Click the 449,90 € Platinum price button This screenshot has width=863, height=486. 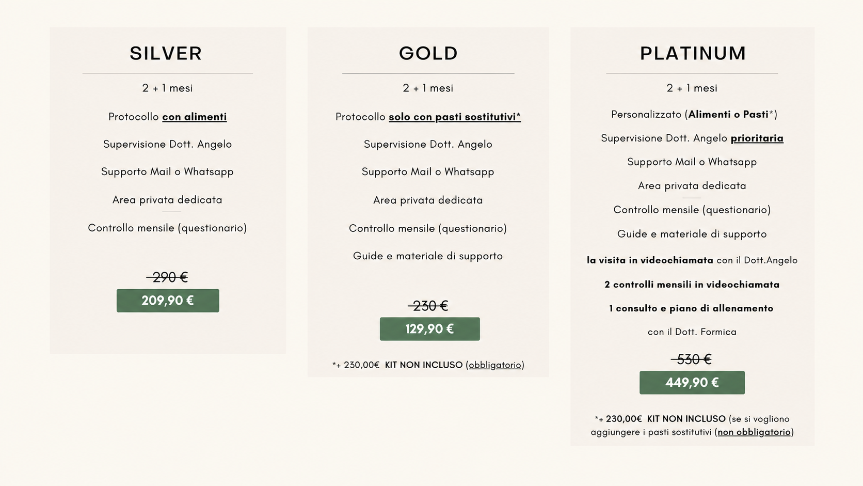692,383
